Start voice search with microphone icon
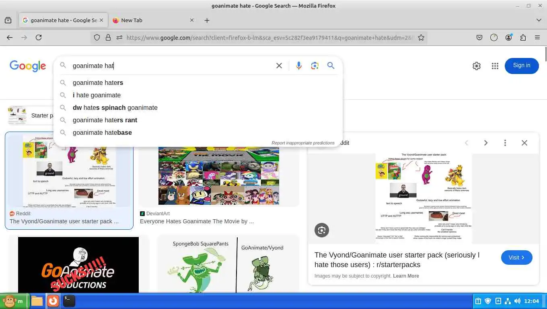The height and width of the screenshot is (309, 547). (298, 66)
